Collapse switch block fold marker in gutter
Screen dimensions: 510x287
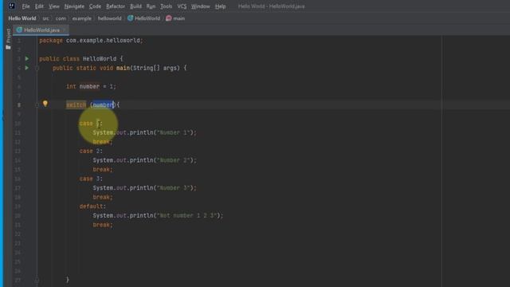(x=37, y=104)
